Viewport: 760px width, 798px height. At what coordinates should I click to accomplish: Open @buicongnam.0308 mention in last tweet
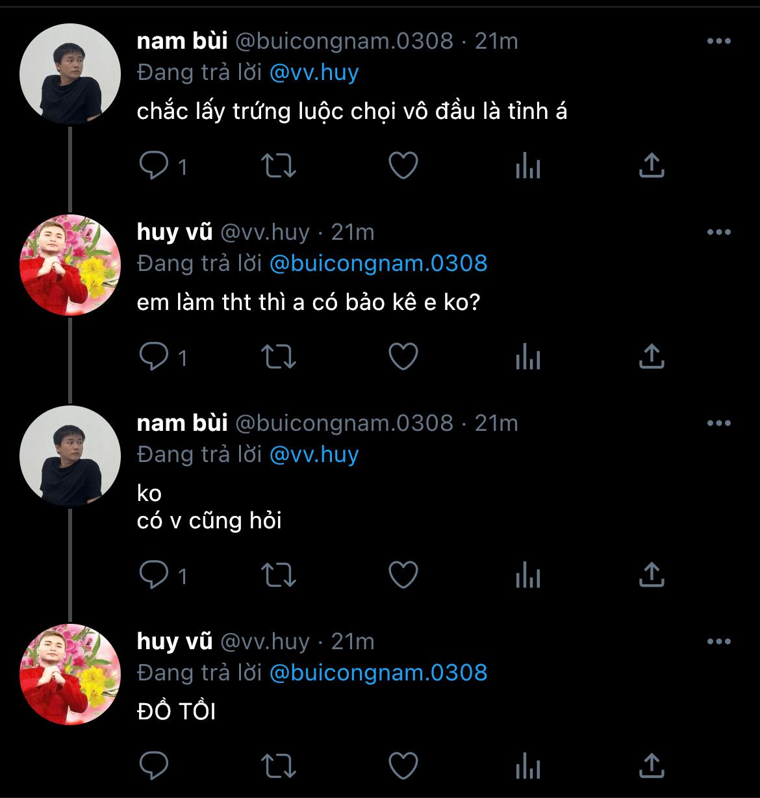point(378,673)
